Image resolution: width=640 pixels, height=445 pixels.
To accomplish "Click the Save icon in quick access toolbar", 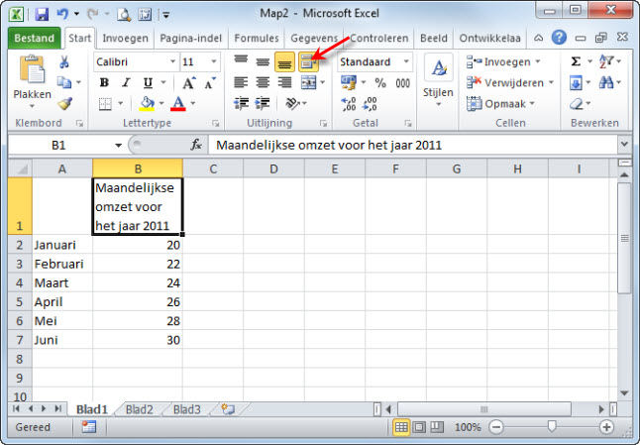I will click(42, 14).
